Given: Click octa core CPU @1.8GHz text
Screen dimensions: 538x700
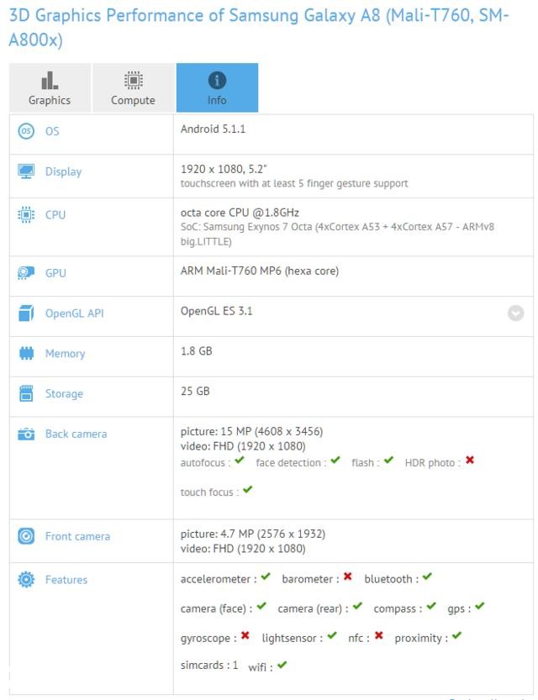Looking at the screenshot, I should pos(240,213).
